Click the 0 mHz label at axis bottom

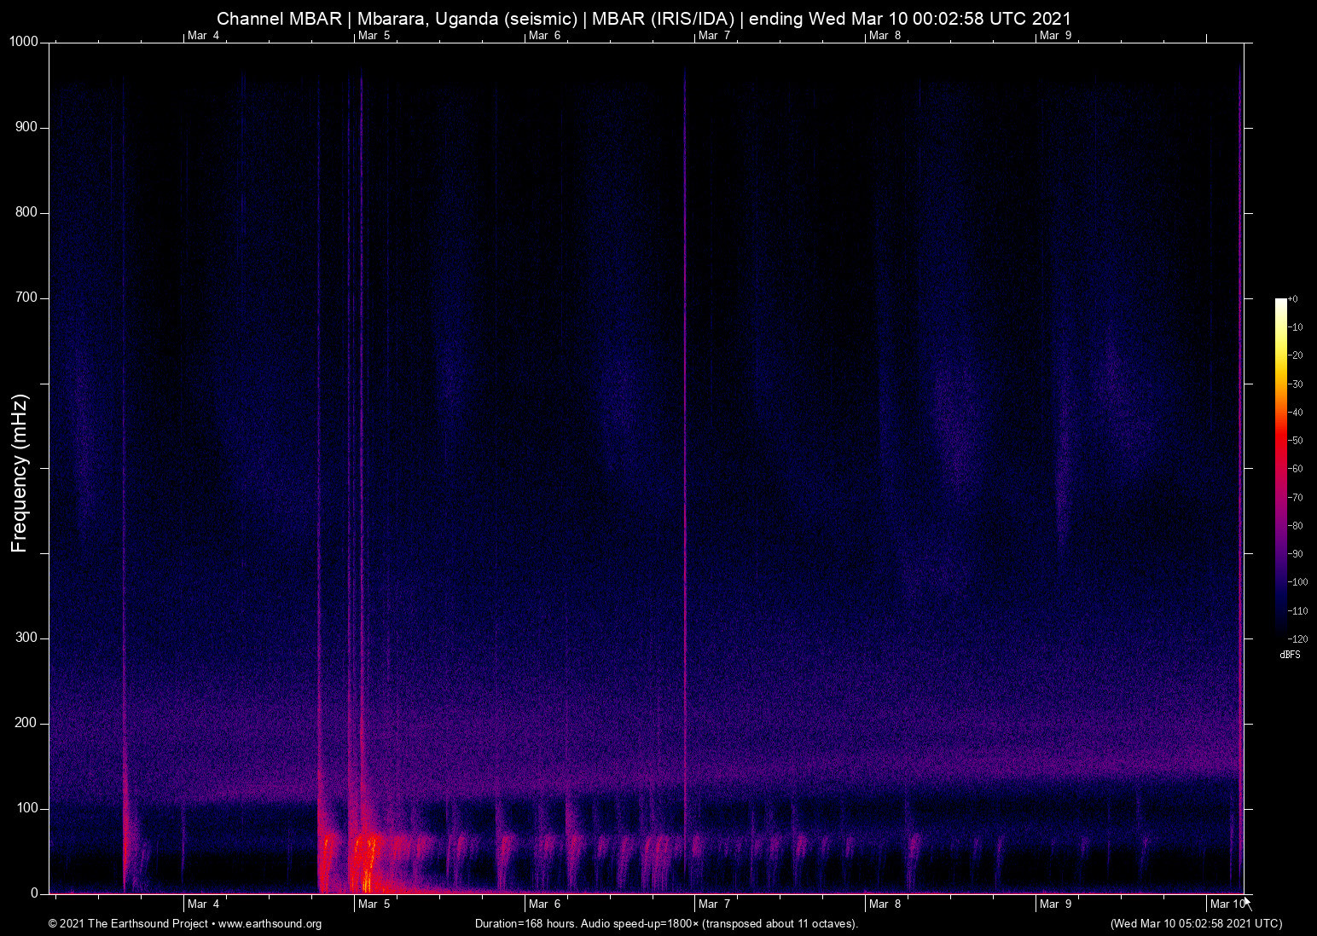[x=34, y=893]
